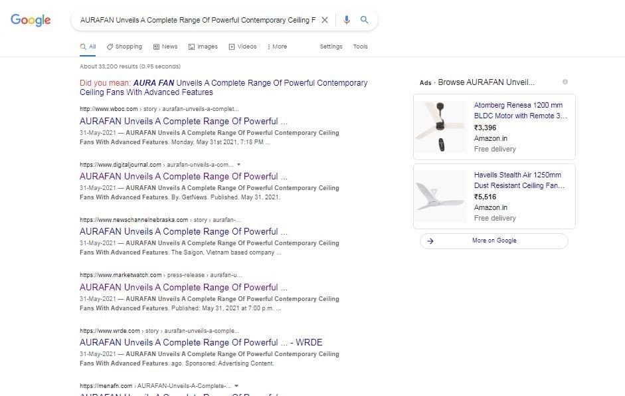Click the Atomberg Renesa fan product image
This screenshot has width=625, height=396.
[x=440, y=126]
